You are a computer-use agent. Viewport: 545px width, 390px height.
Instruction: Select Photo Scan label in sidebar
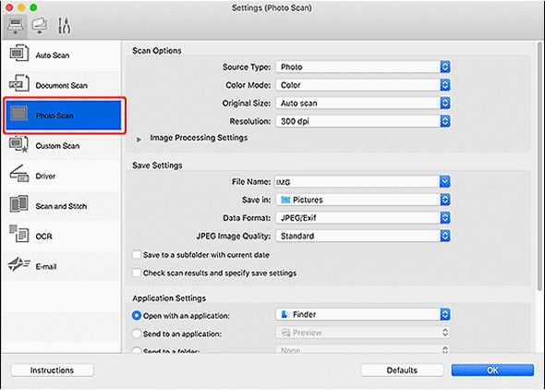54,116
